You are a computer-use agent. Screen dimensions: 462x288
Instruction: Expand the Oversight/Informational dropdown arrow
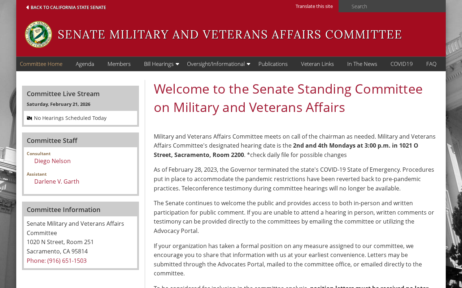point(248,64)
